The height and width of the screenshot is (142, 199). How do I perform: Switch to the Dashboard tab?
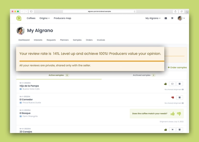pos(24,40)
